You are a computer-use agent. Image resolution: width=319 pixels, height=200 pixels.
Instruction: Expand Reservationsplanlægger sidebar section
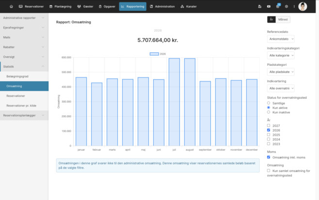[24, 115]
